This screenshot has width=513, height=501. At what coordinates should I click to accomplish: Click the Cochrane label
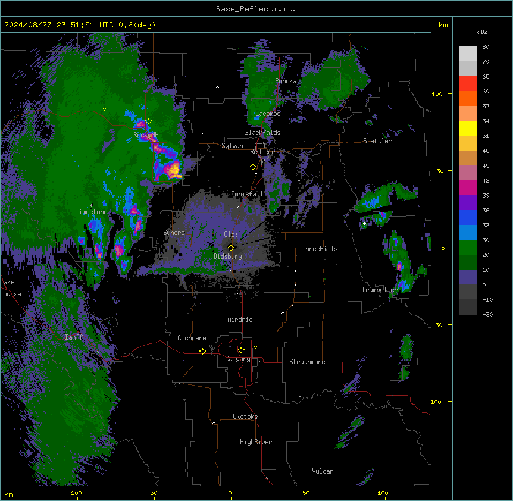[x=192, y=338]
